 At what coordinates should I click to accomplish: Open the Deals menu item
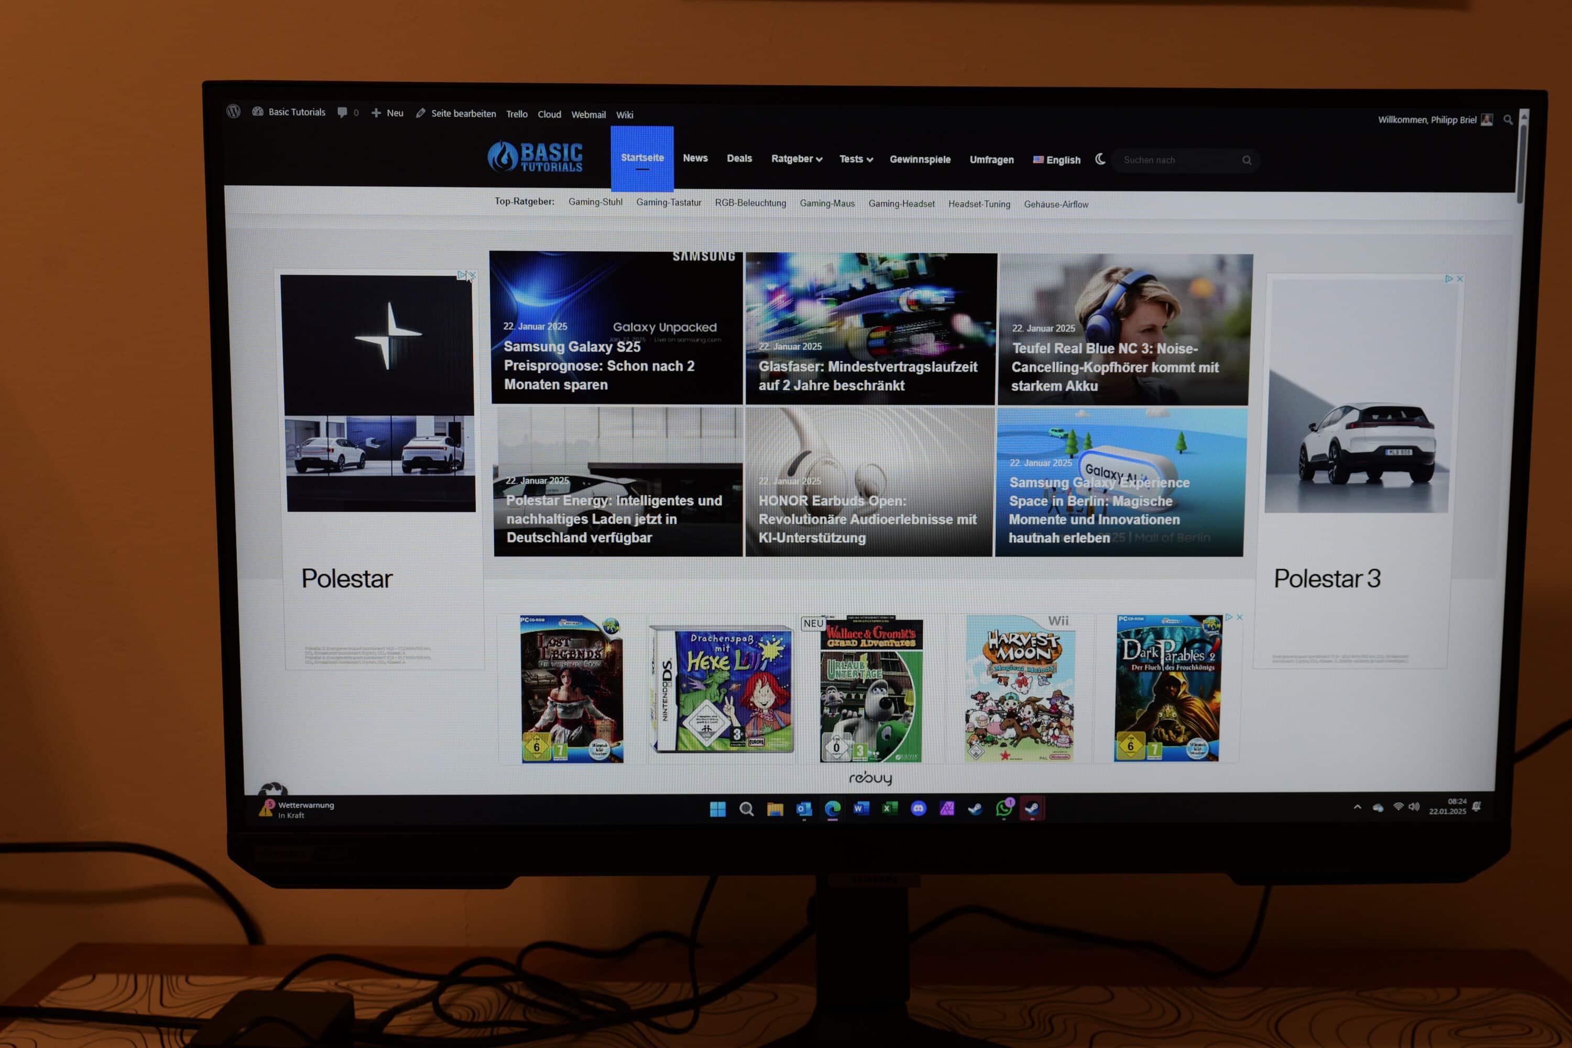coord(739,158)
